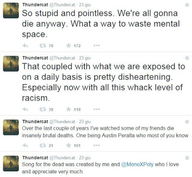Open @Thundercat handle on the third tweet

coord(62,122)
